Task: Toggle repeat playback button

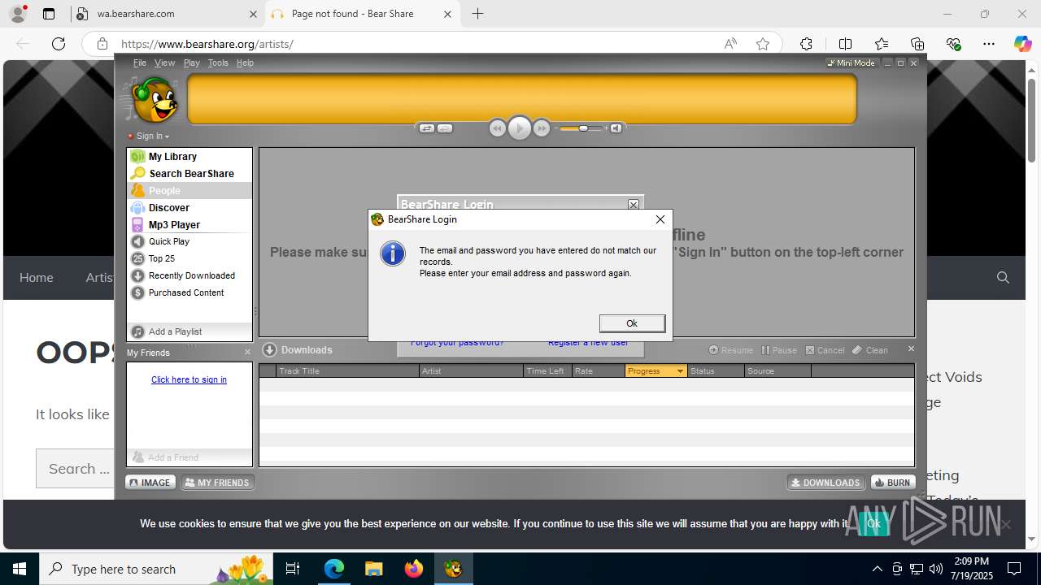Action: coord(445,128)
